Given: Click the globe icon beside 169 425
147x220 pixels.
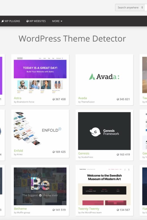Looking at the screenshot, I should pyautogui.click(x=53, y=152).
